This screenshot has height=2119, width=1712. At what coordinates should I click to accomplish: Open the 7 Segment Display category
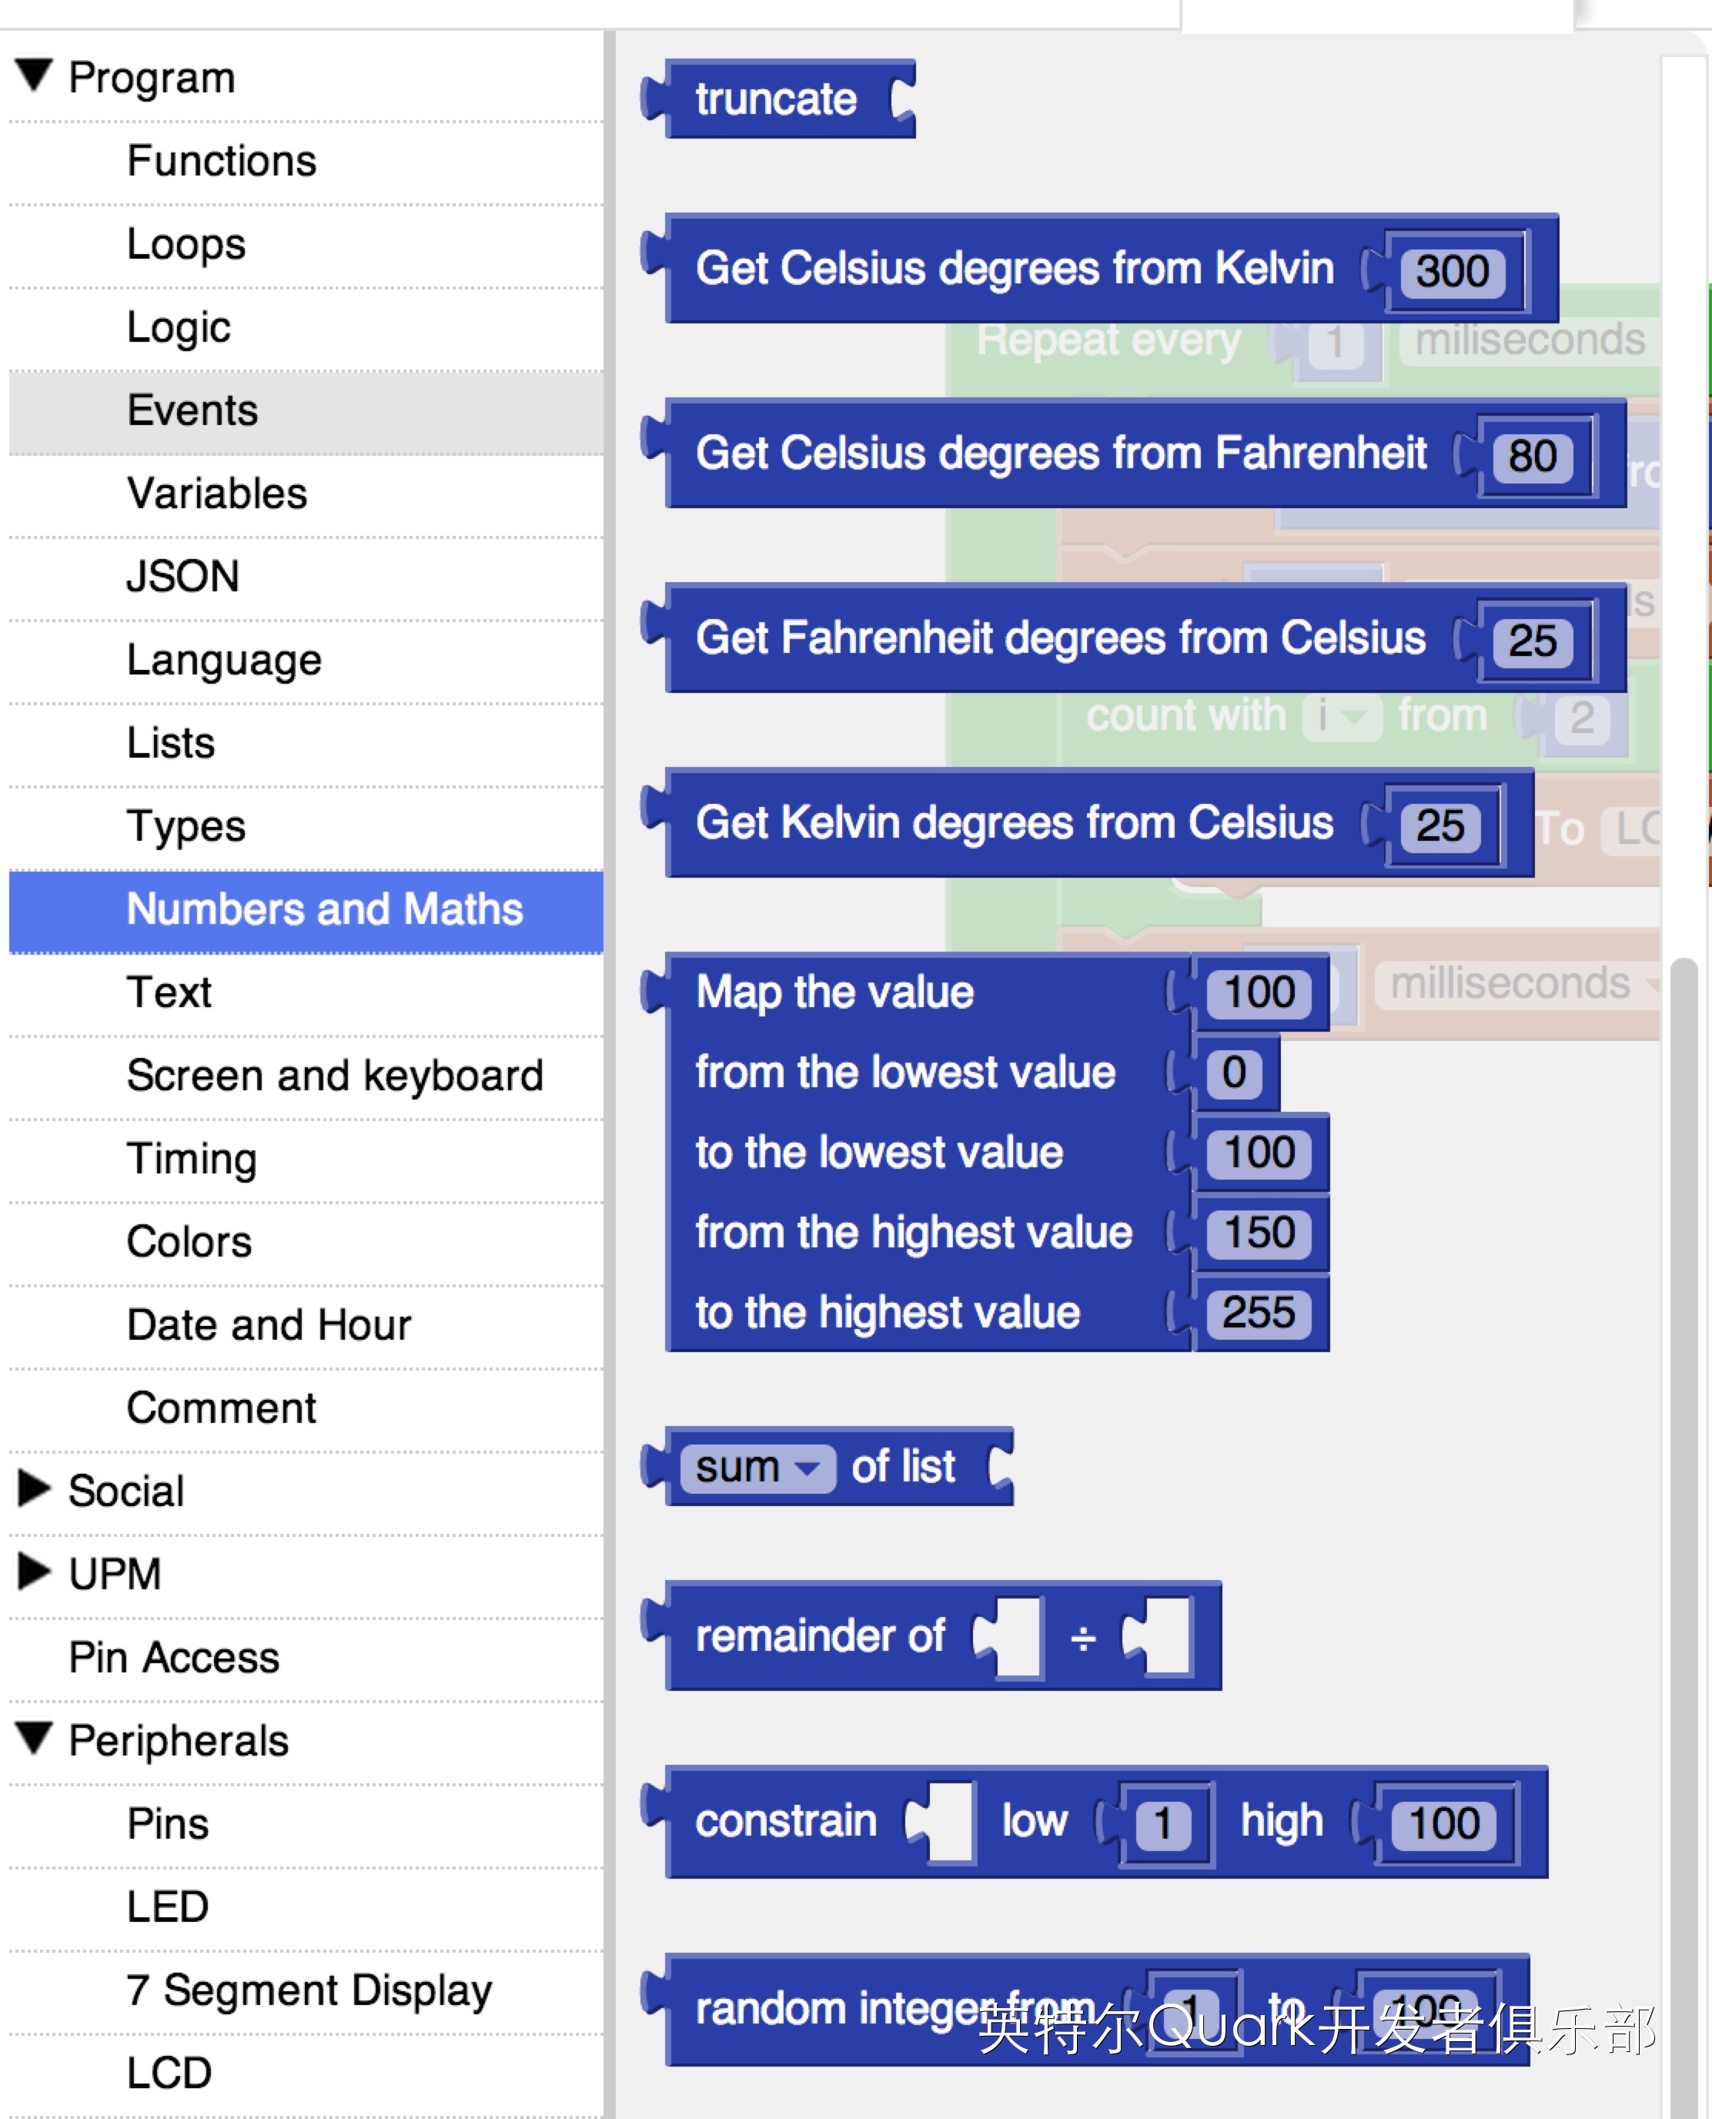coord(309,1990)
